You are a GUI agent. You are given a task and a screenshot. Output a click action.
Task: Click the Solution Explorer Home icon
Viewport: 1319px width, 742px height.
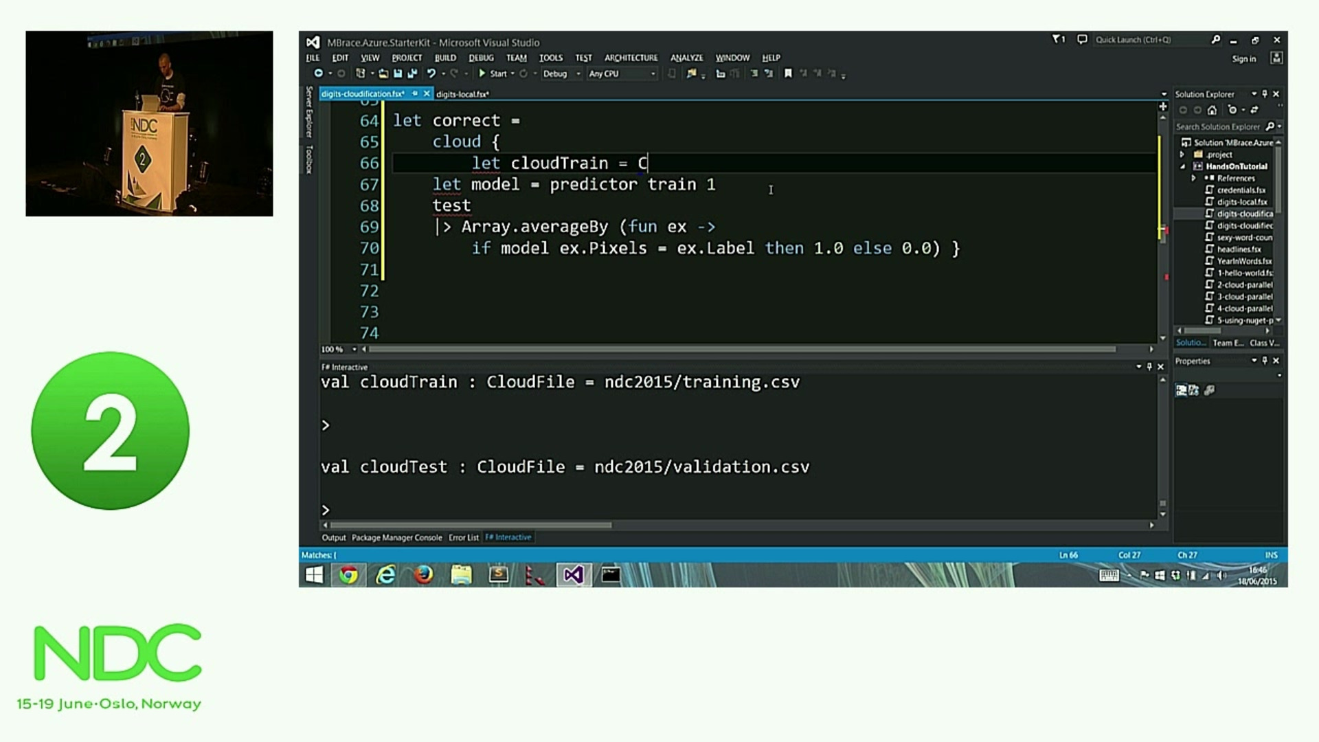1213,110
